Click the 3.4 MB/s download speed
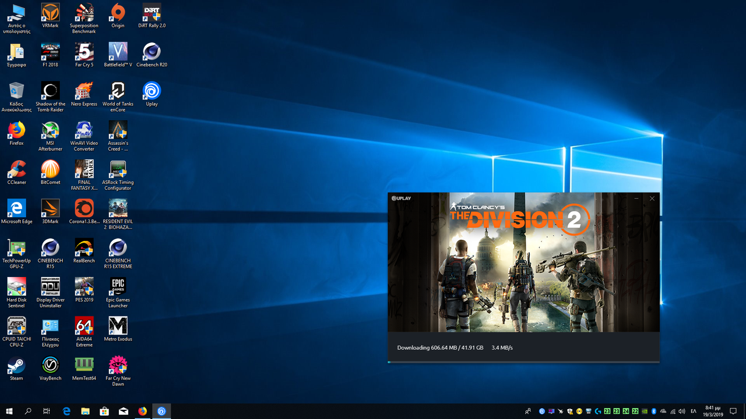 point(502,347)
